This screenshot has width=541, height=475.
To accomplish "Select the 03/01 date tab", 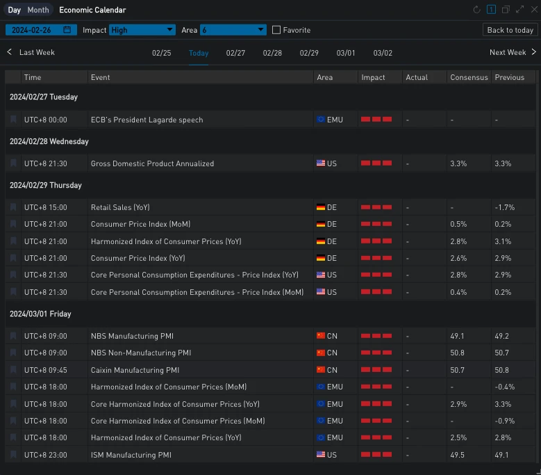I will point(346,53).
